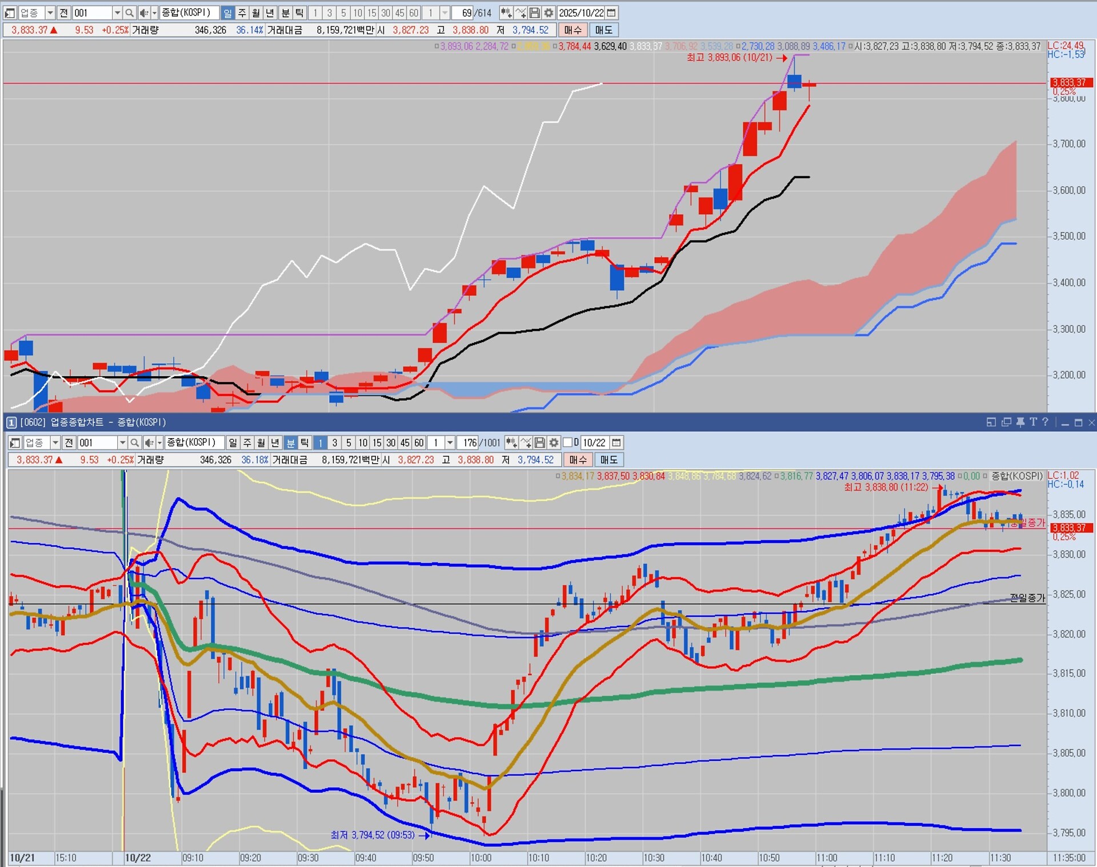Open calendar picker next to 2025/10/22
The image size is (1097, 867).
(611, 13)
